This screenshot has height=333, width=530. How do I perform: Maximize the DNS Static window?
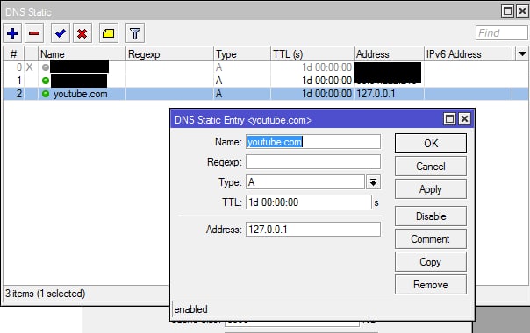click(507, 11)
